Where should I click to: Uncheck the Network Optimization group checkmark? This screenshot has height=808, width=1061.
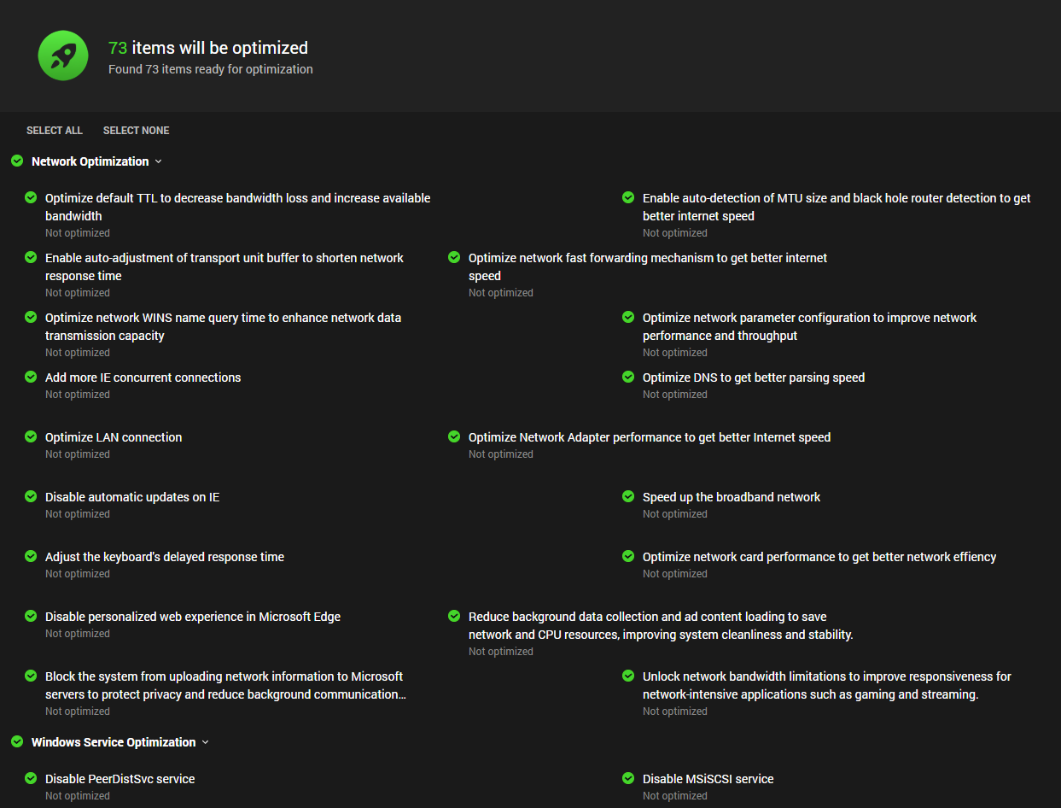click(17, 161)
